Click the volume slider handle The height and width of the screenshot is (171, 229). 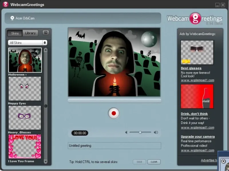[x=140, y=132]
